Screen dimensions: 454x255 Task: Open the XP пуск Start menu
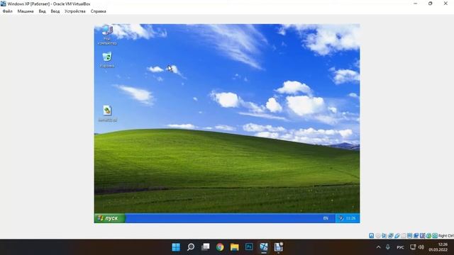[x=110, y=218]
